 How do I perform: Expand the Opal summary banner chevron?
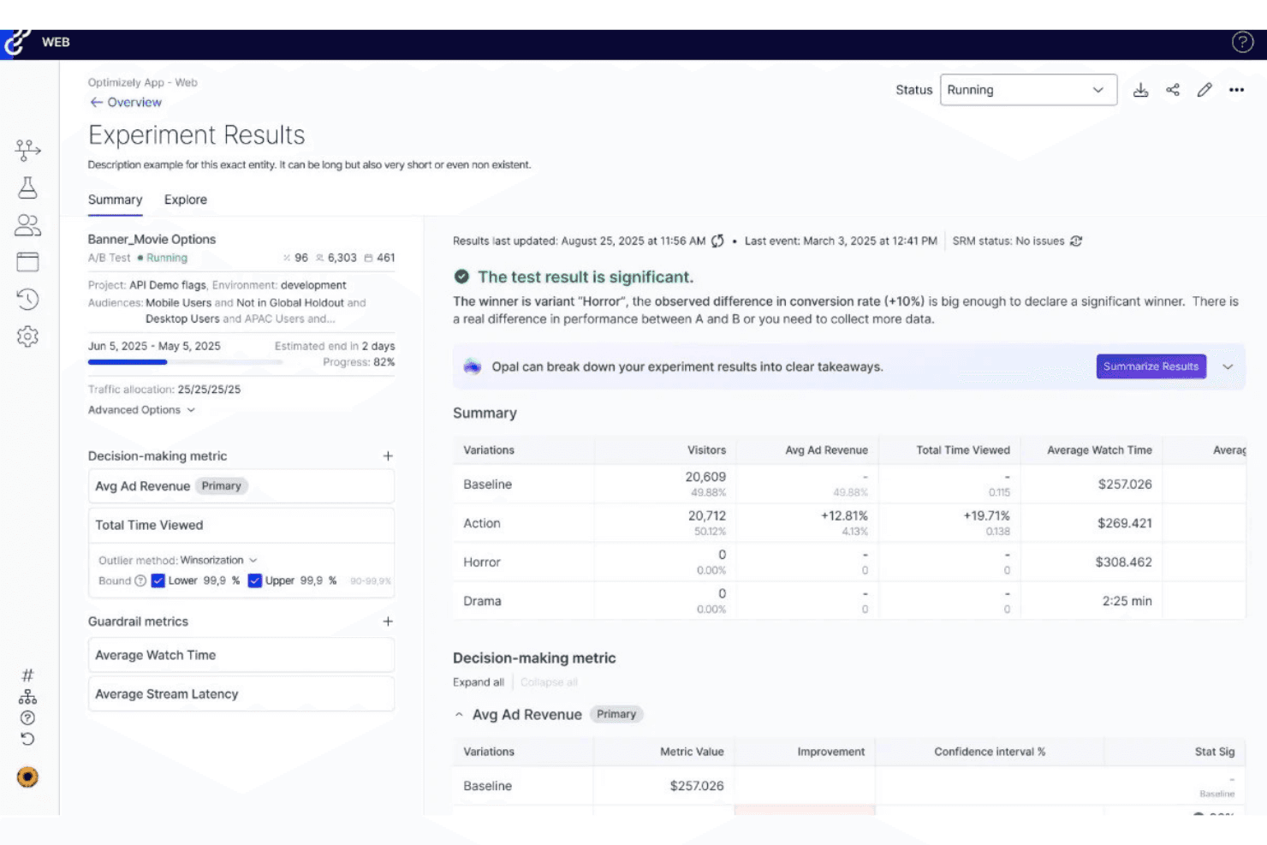coord(1228,366)
